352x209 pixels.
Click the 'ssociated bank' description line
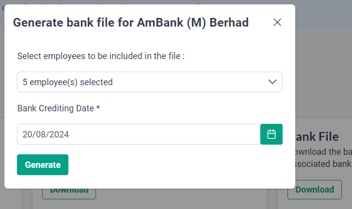(x=323, y=164)
